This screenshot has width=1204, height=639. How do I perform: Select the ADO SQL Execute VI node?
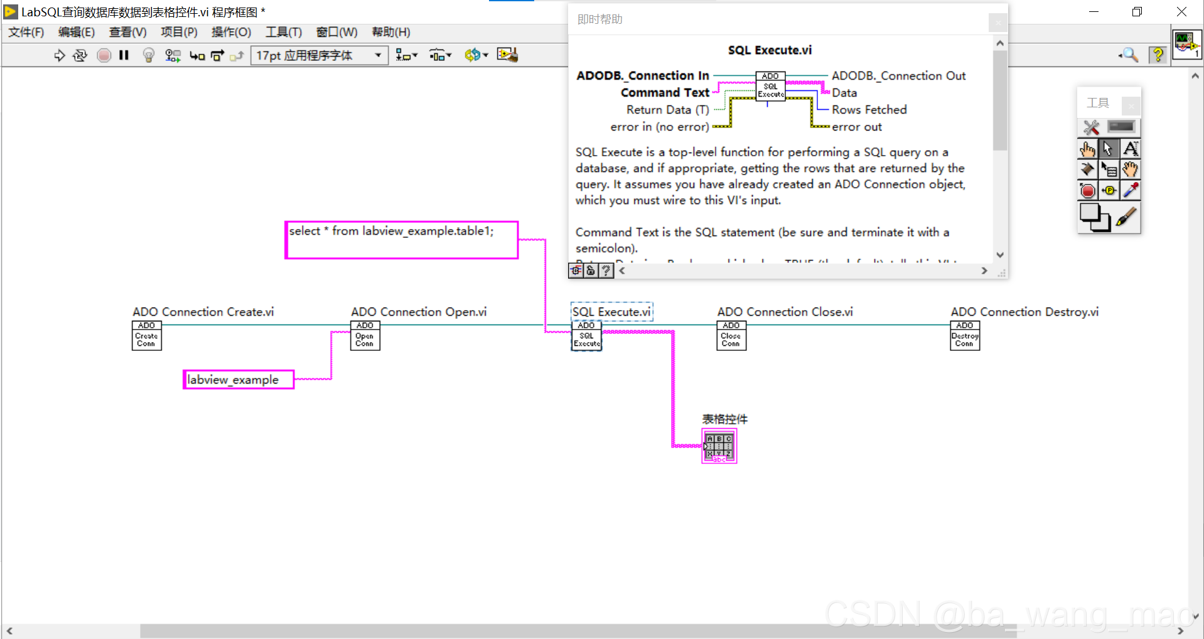[x=586, y=336]
